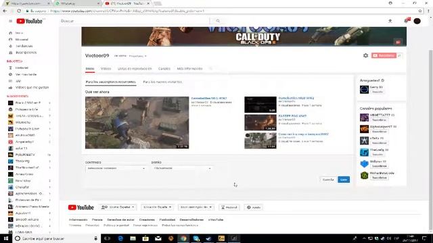The image size is (433, 243).
Task: Expand the Diseño layout dropdown
Action: click(x=182, y=168)
